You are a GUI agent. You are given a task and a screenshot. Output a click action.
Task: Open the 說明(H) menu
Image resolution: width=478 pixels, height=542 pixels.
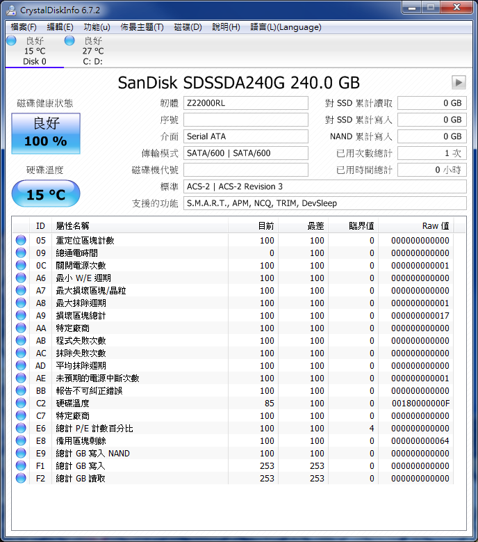[x=226, y=27]
